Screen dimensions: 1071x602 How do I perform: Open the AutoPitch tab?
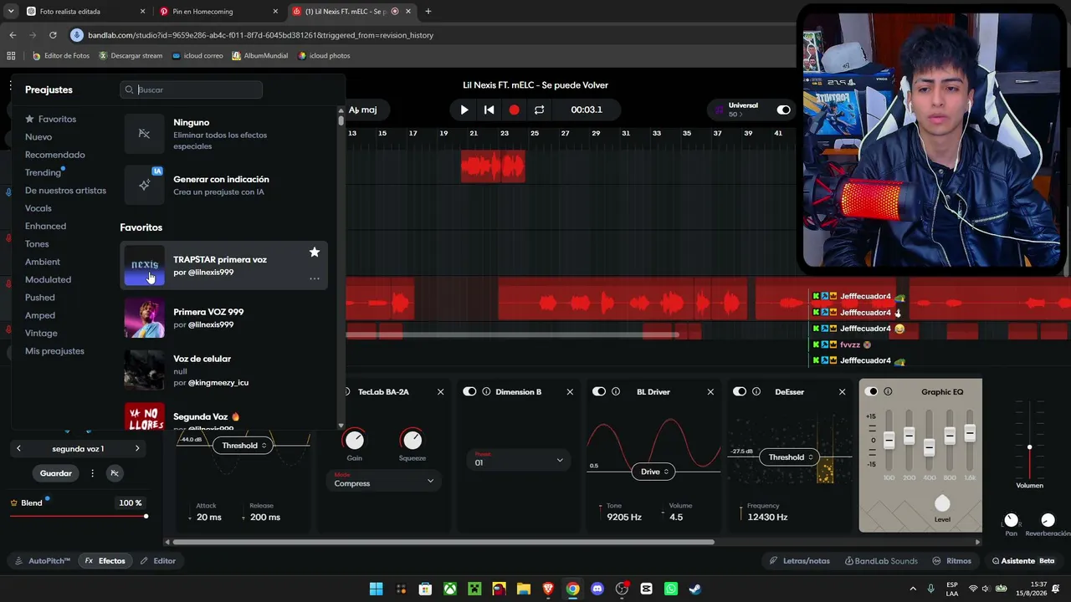pyautogui.click(x=43, y=561)
